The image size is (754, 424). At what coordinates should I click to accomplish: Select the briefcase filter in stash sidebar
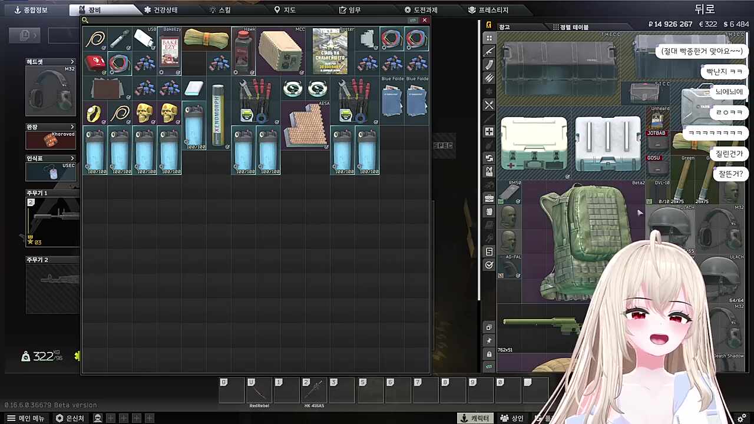(x=489, y=198)
